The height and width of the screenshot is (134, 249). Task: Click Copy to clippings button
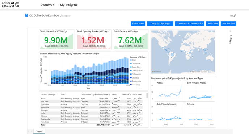160,23
